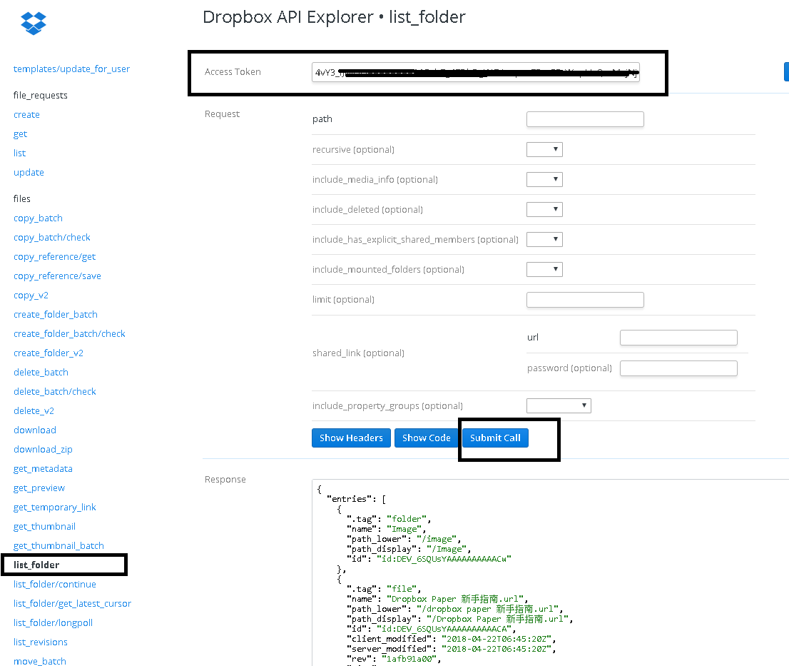
Task: Open list_folder/longpoll endpoint link
Action: pos(54,622)
